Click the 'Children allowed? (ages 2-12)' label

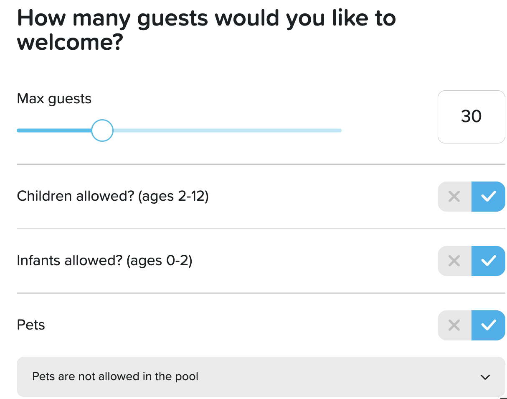click(x=113, y=196)
